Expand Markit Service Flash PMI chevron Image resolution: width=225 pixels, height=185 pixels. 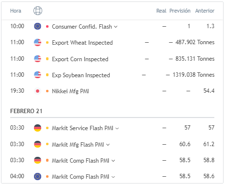117,128
